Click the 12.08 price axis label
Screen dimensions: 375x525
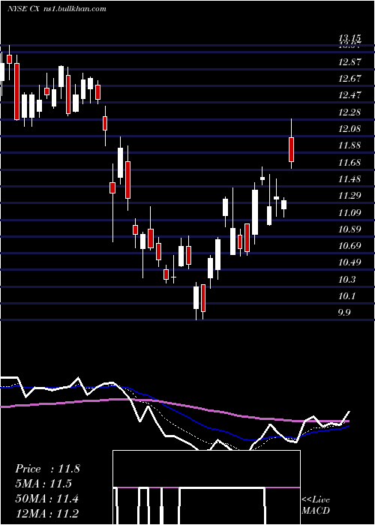point(350,129)
